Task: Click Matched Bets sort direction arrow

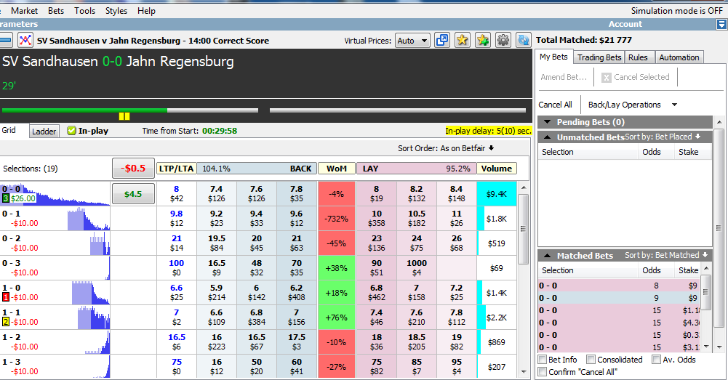Action: click(705, 255)
